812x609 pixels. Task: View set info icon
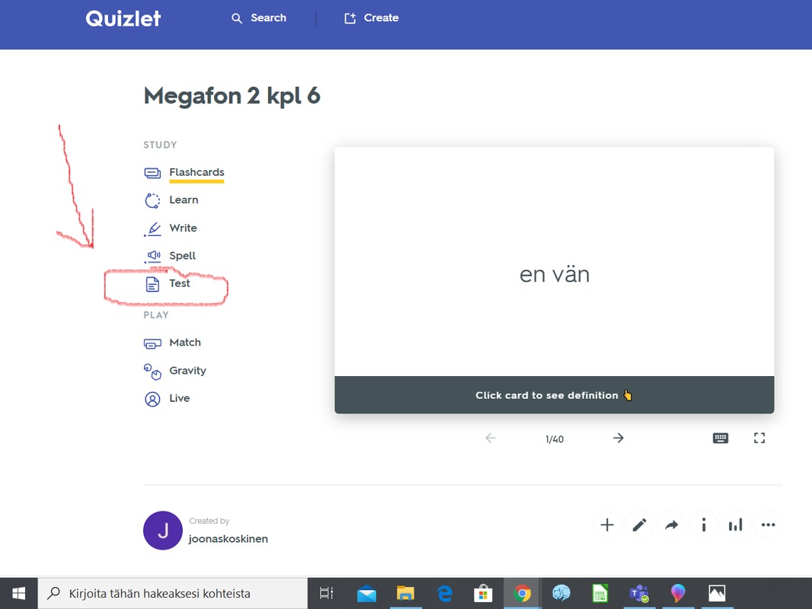click(704, 525)
